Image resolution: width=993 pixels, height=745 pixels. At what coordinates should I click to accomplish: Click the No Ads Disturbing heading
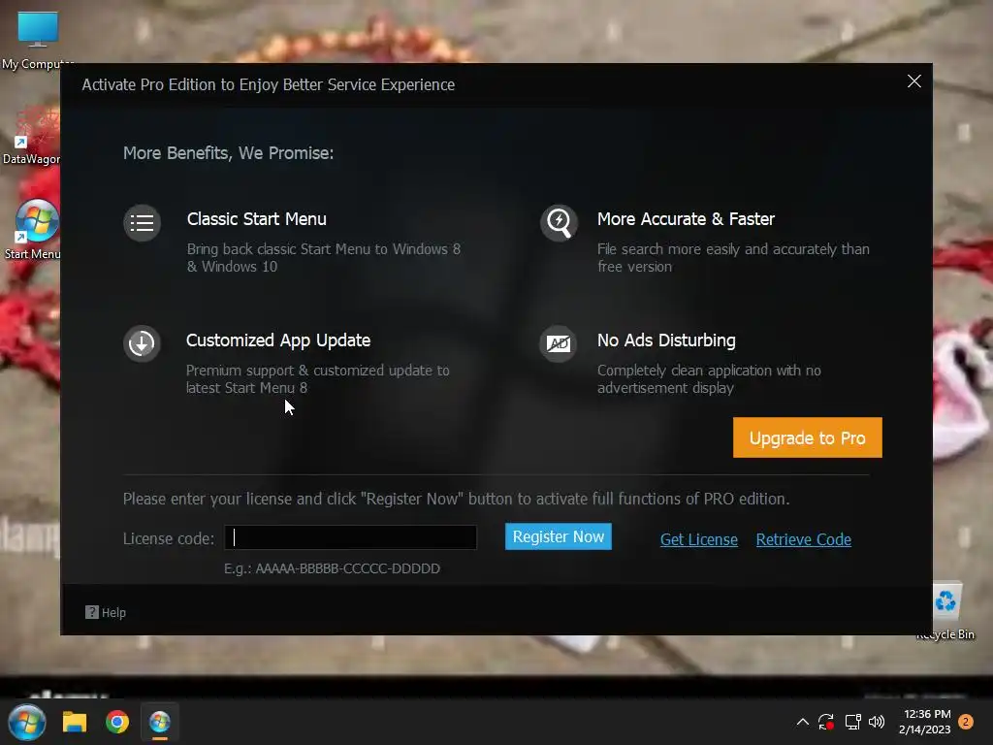pyautogui.click(x=666, y=340)
